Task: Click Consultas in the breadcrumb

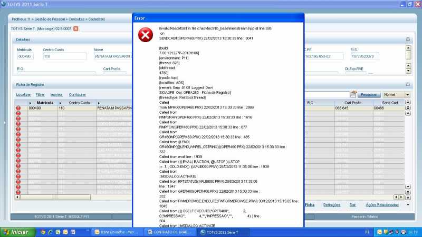Action: click(x=76, y=19)
